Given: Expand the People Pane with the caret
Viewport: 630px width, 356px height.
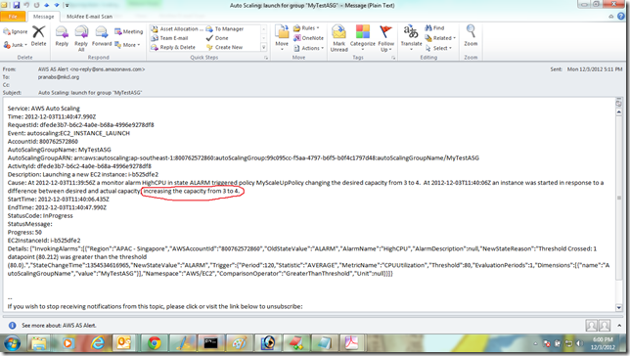Looking at the screenshot, I should 619,326.
